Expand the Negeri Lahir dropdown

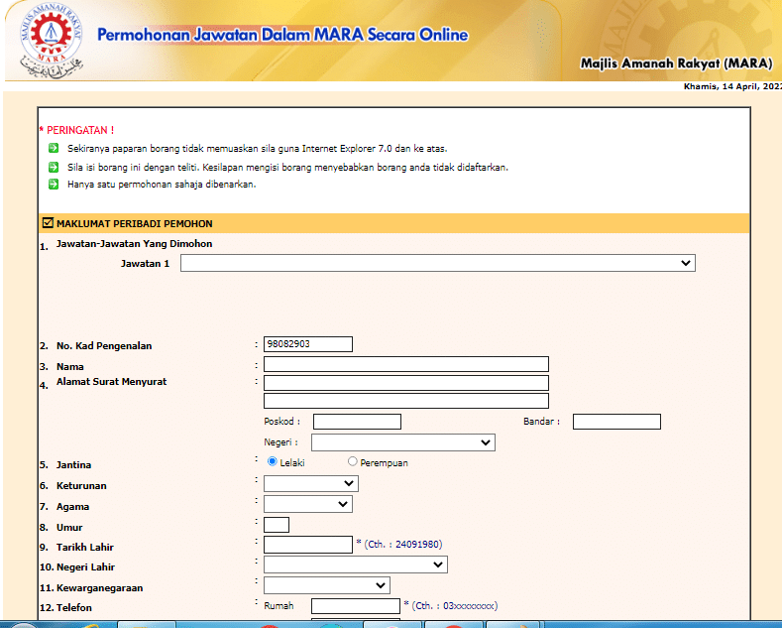(x=356, y=565)
